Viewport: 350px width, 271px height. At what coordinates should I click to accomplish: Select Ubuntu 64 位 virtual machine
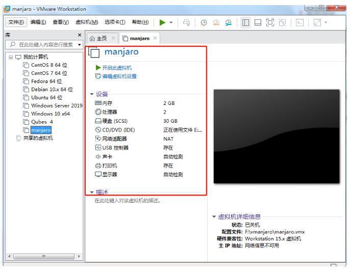point(42,98)
